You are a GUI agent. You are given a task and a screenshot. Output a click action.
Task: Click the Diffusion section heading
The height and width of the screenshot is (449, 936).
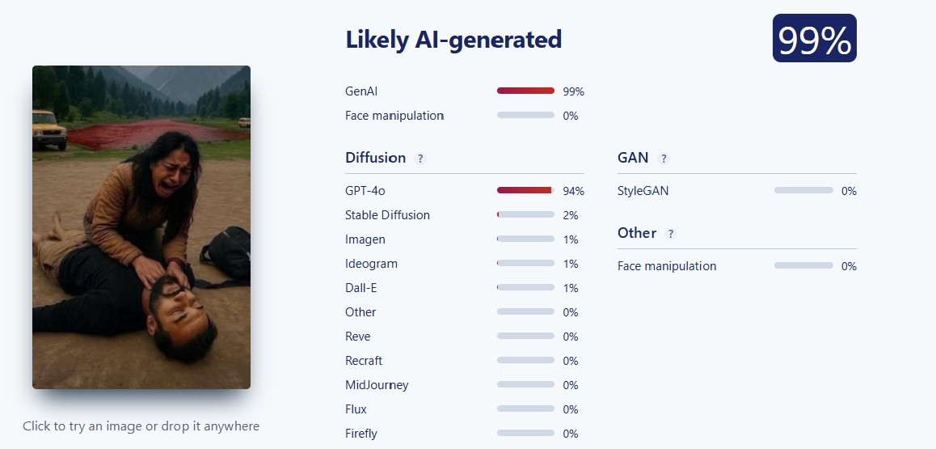click(x=376, y=158)
